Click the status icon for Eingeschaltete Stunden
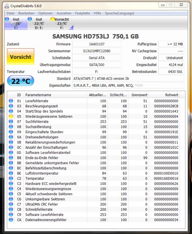 click(11, 132)
